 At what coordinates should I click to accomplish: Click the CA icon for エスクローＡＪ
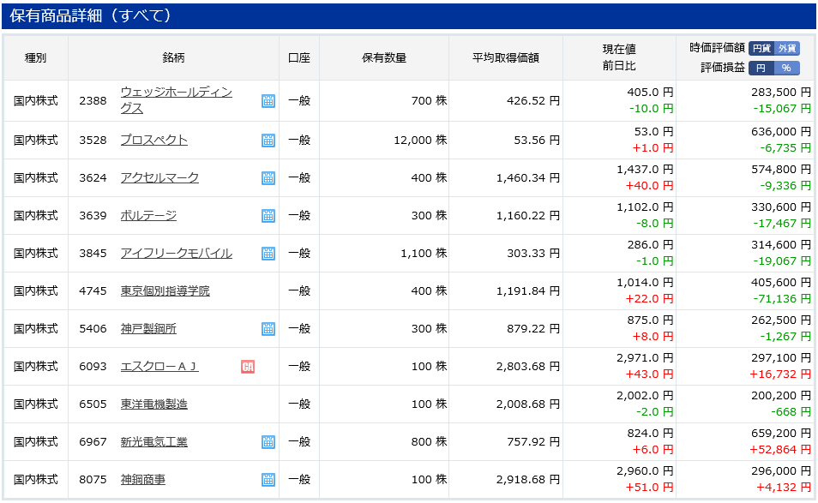tap(248, 367)
